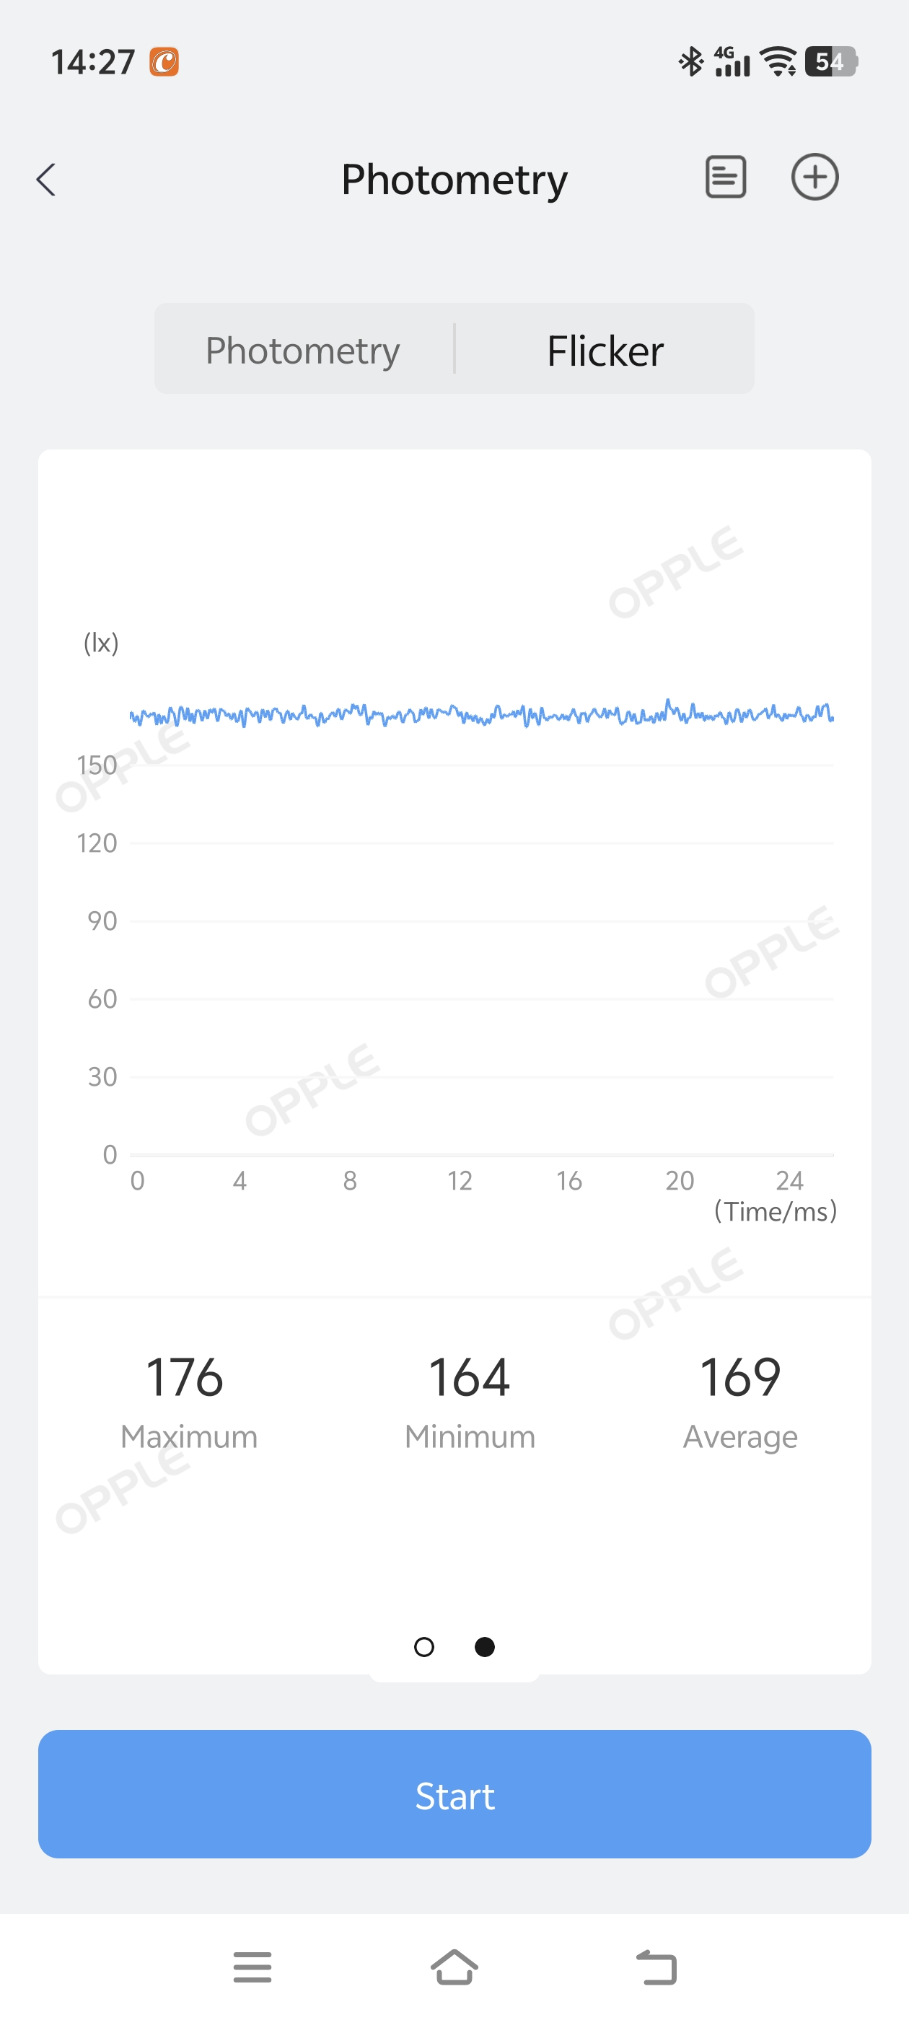The height and width of the screenshot is (2020, 909).
Task: Open the Android recent apps menu icon
Action: click(252, 1967)
